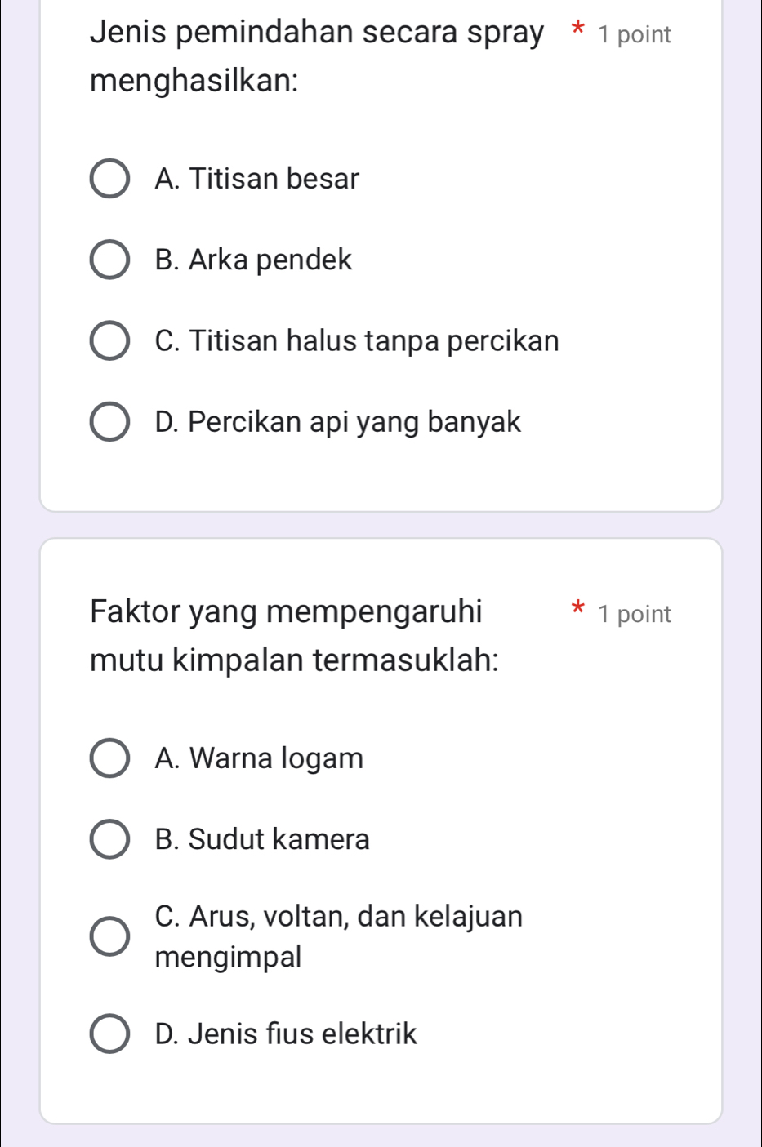Choose the A. Warna logam radio button
This screenshot has width=762, height=1147.
pyautogui.click(x=109, y=758)
